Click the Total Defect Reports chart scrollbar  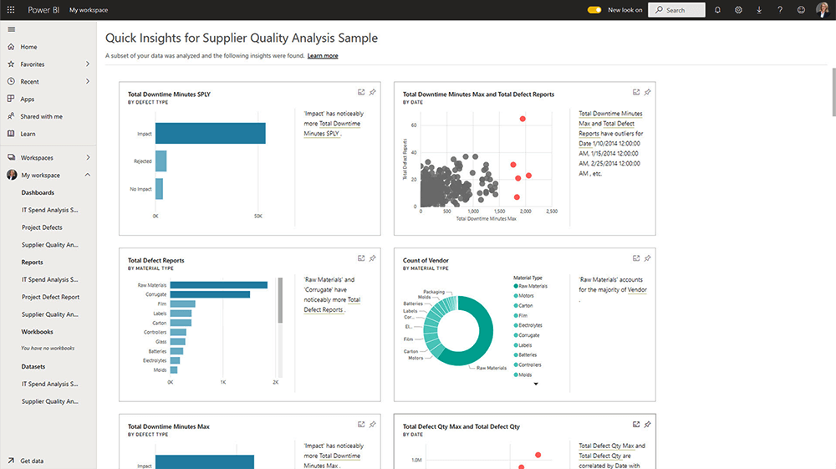281,303
